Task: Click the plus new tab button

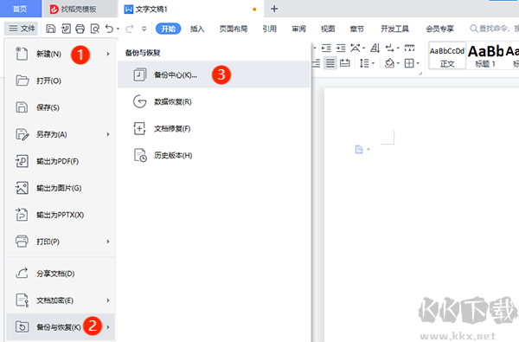Action: (x=274, y=9)
